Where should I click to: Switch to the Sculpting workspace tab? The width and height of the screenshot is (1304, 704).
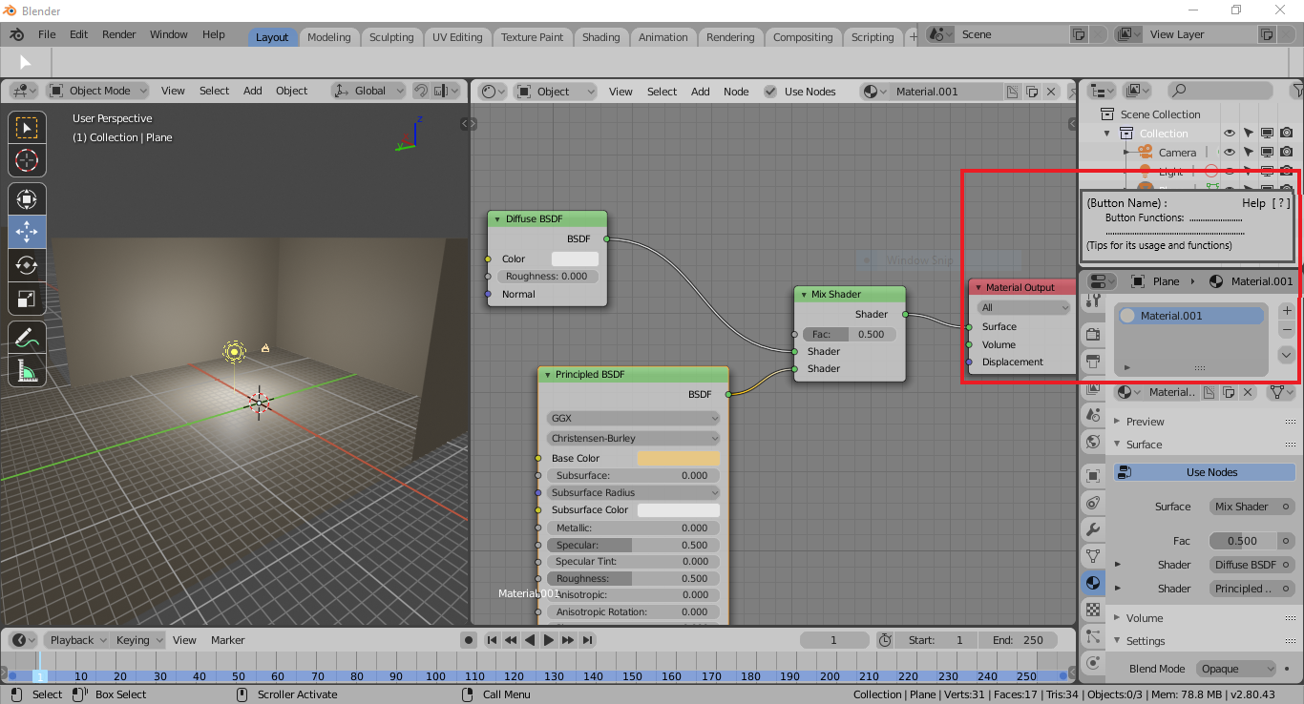[x=391, y=37]
